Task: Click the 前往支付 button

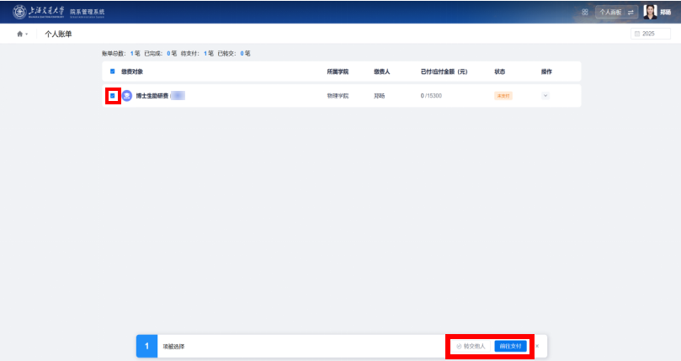Action: pyautogui.click(x=510, y=346)
